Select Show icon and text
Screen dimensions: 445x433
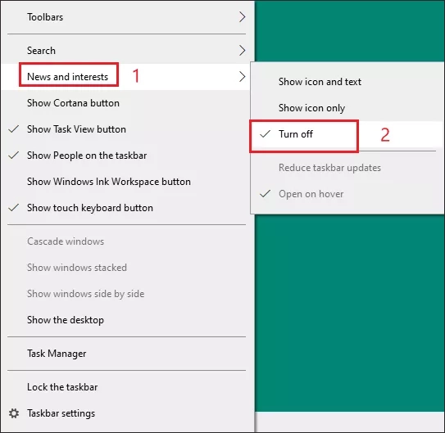[347, 82]
